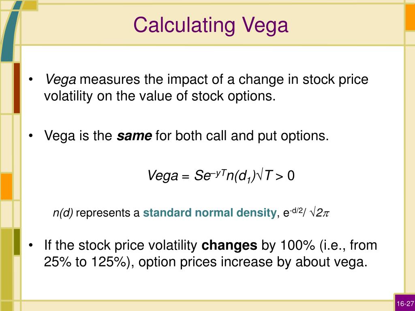This screenshot has height=311, width=415.
Task: Click the Vega formula line
Action: (x=221, y=176)
